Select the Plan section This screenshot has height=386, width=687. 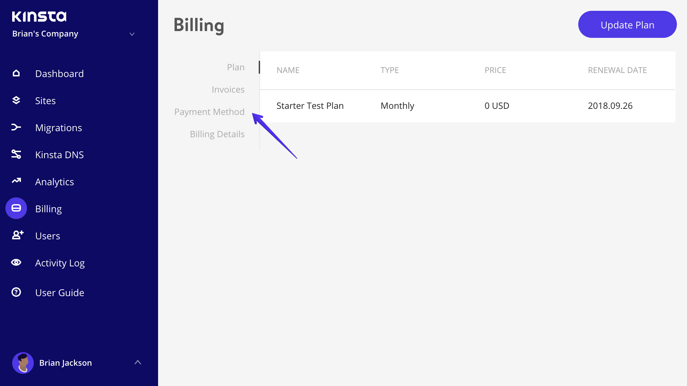[x=235, y=67]
